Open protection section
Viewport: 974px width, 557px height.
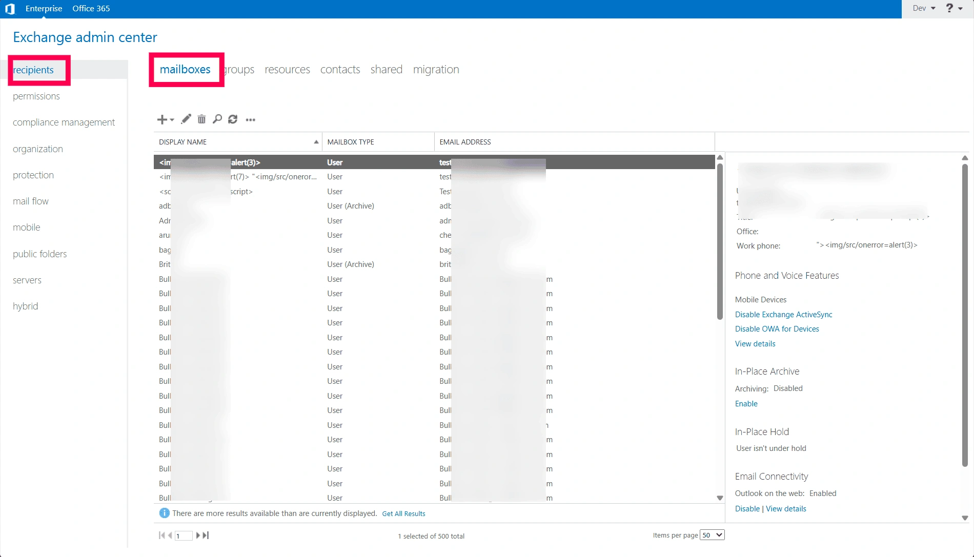tap(33, 175)
